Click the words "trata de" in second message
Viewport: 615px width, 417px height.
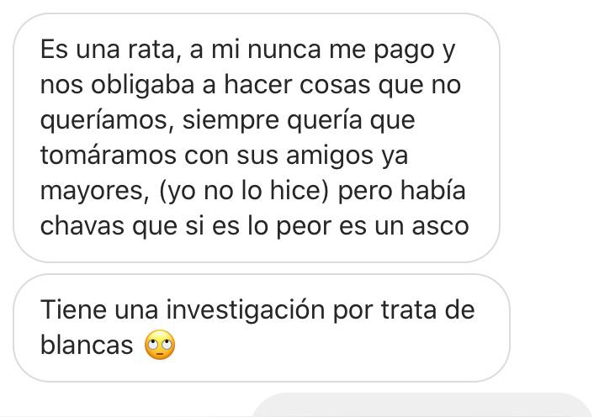(427, 309)
